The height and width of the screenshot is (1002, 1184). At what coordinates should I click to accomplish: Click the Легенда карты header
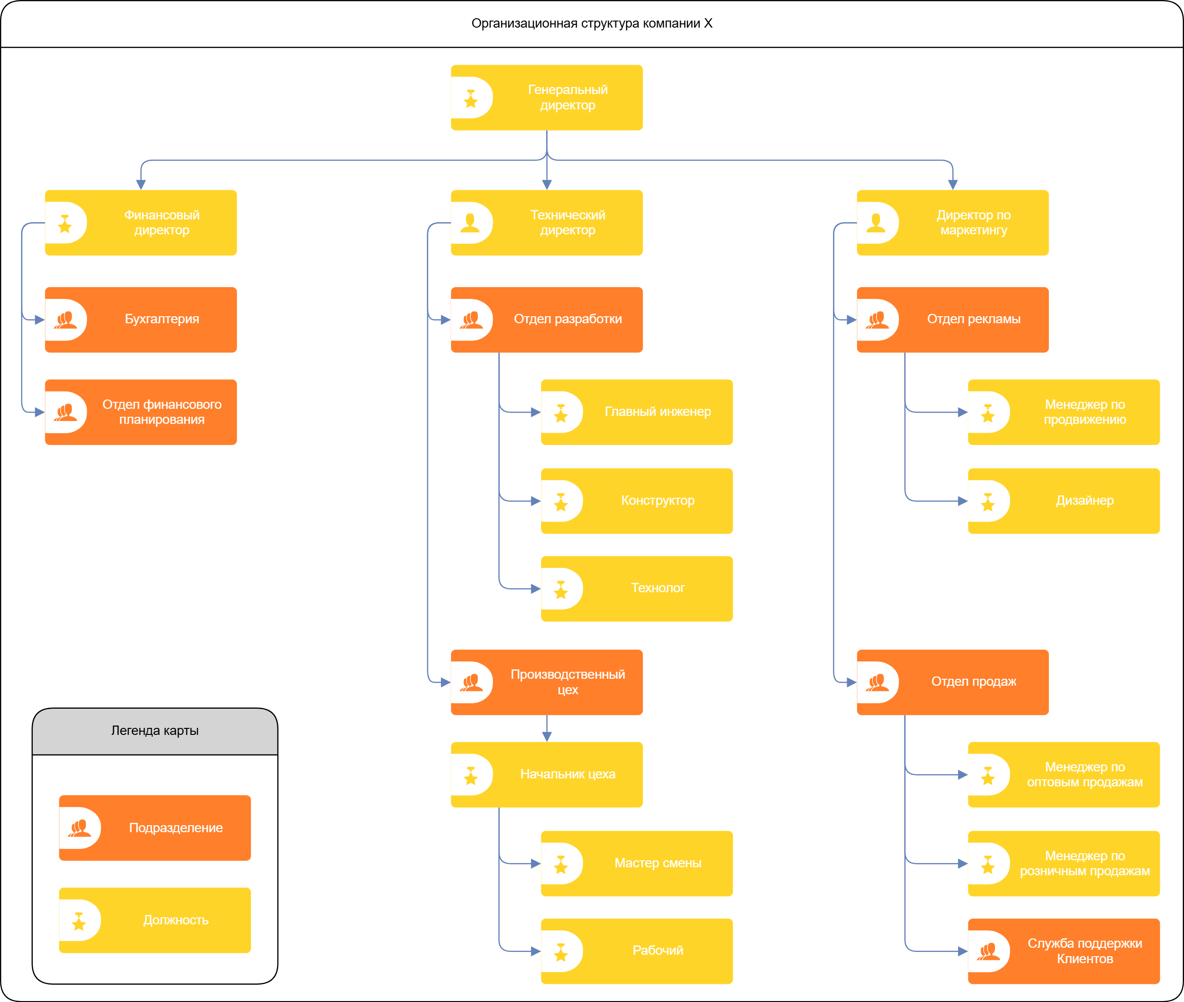click(x=154, y=731)
